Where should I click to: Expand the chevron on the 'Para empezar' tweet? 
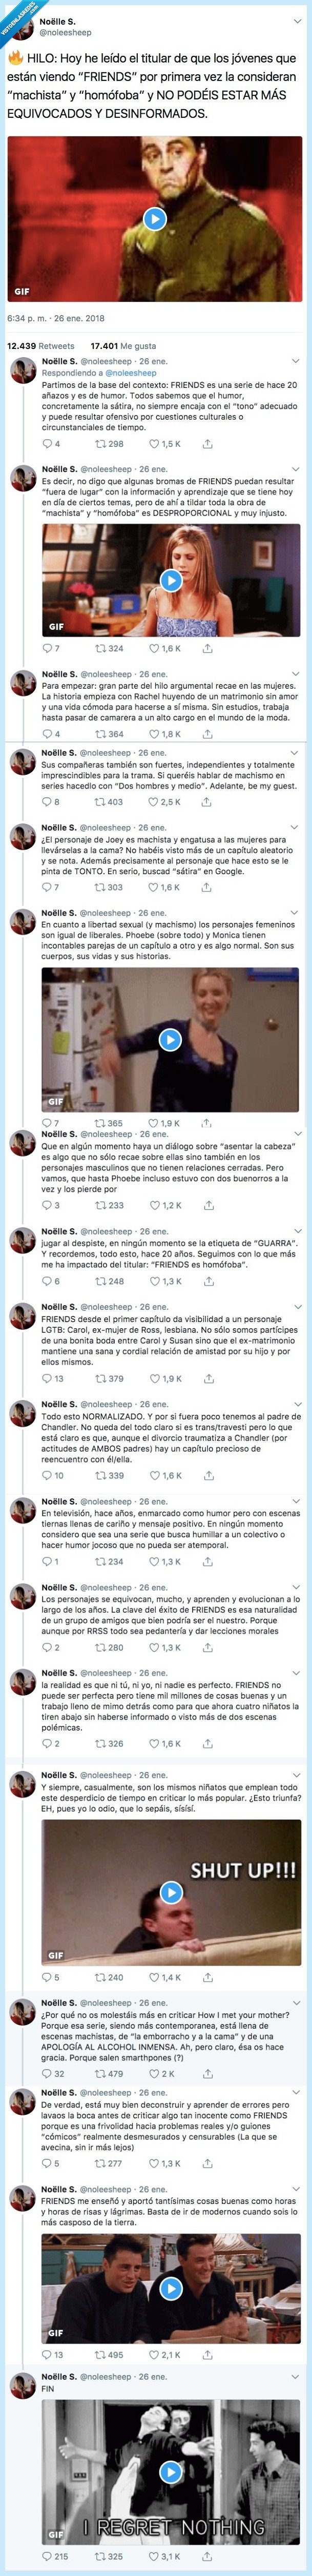[x=296, y=675]
